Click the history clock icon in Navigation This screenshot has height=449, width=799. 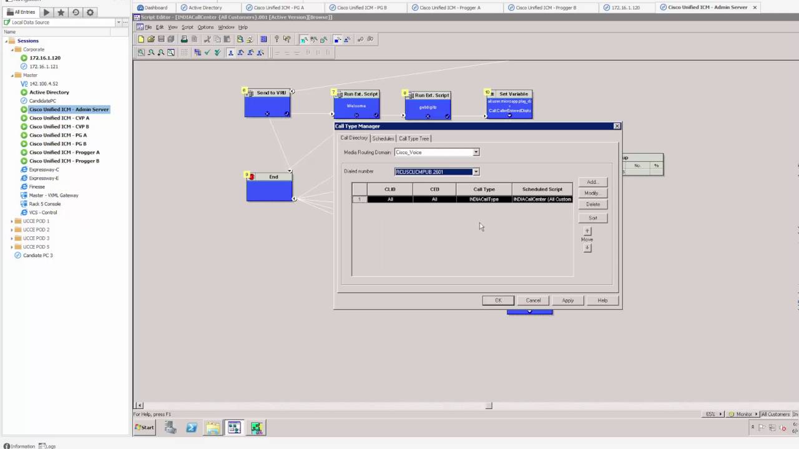[76, 12]
